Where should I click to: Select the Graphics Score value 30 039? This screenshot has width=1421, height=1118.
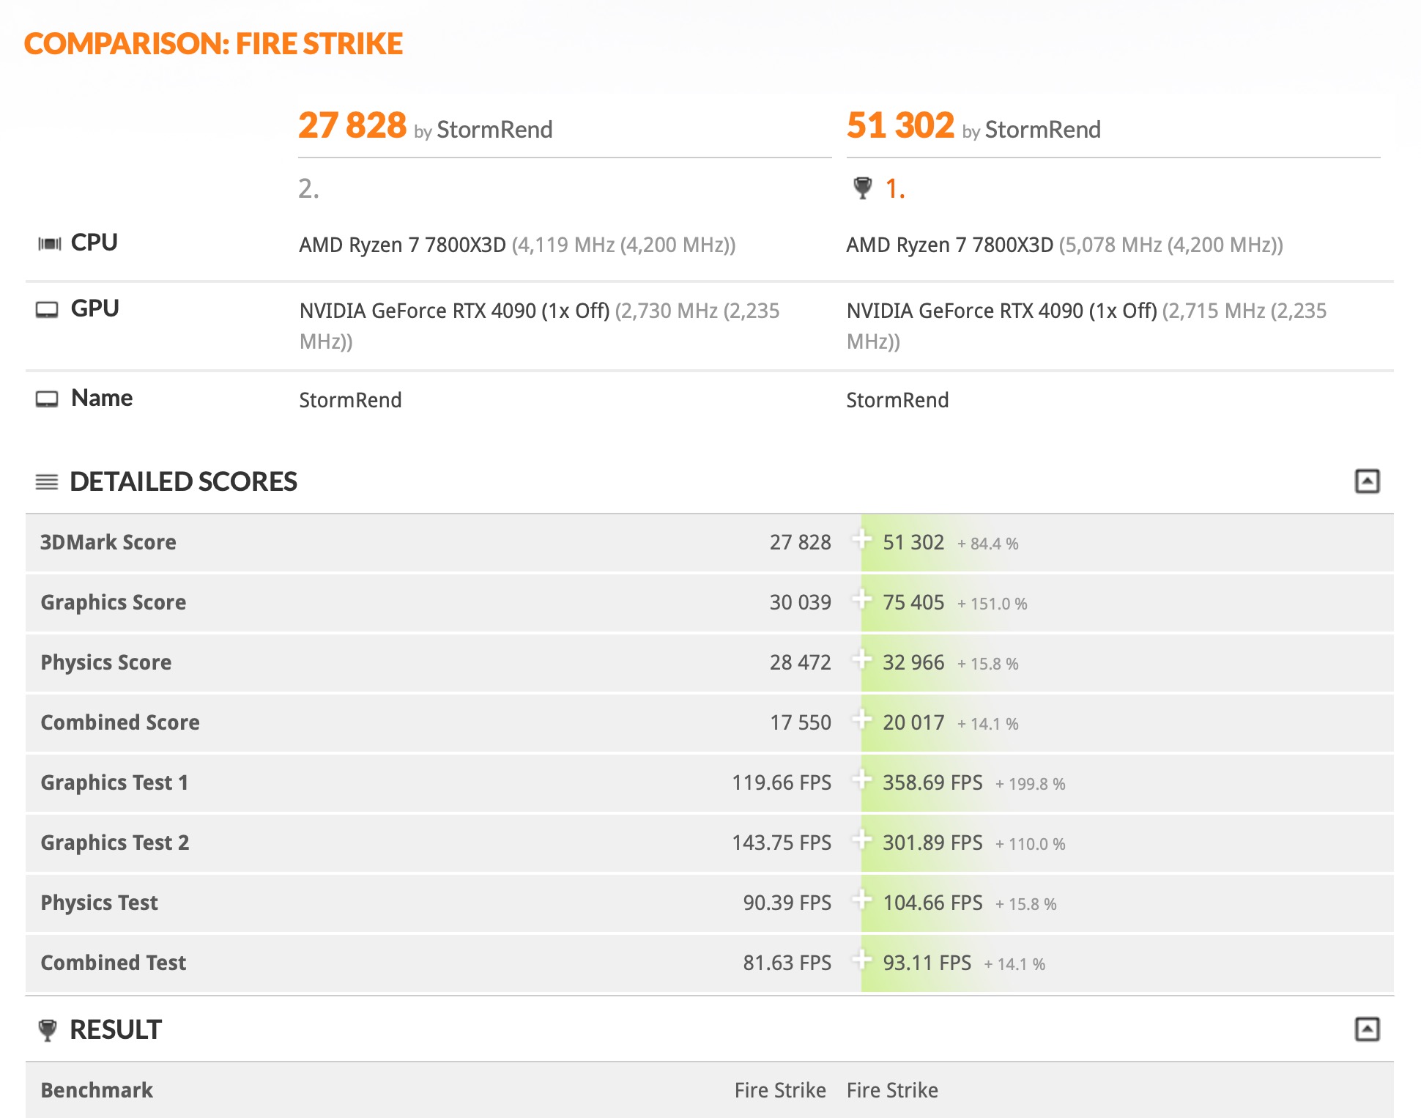tap(800, 602)
